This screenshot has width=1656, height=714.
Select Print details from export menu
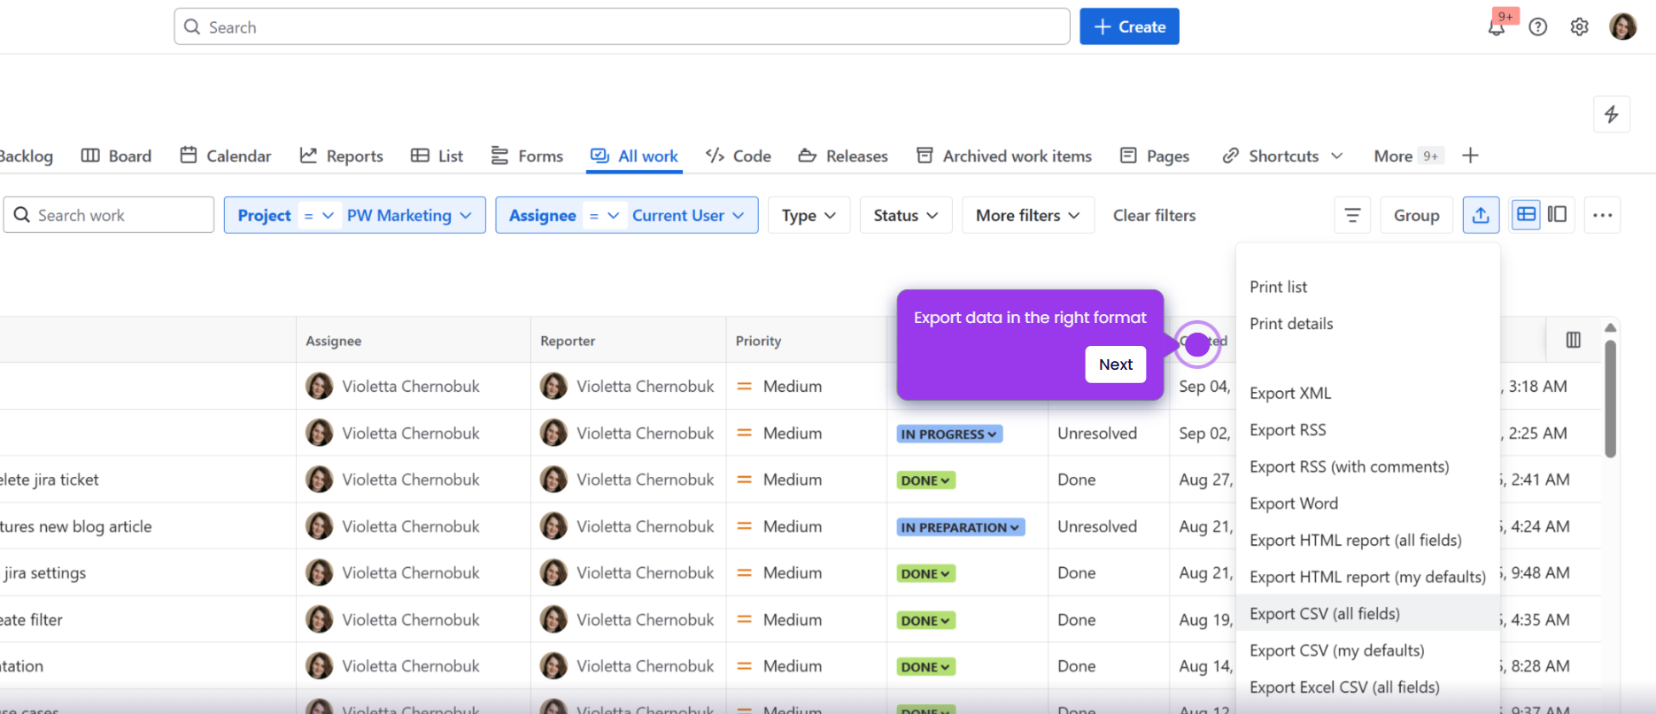[1367, 324]
